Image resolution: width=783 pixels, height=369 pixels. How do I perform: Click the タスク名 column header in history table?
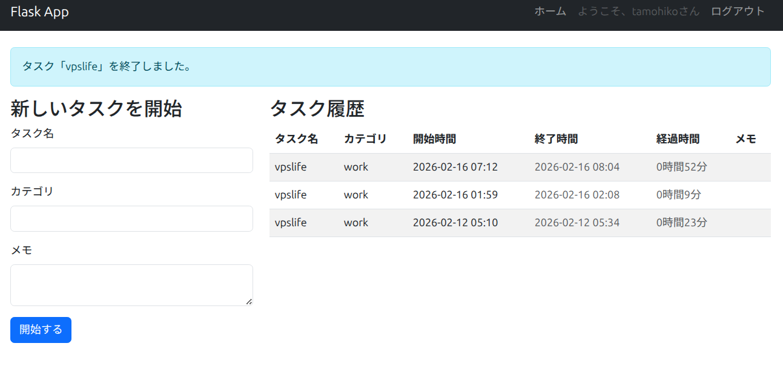pos(296,139)
